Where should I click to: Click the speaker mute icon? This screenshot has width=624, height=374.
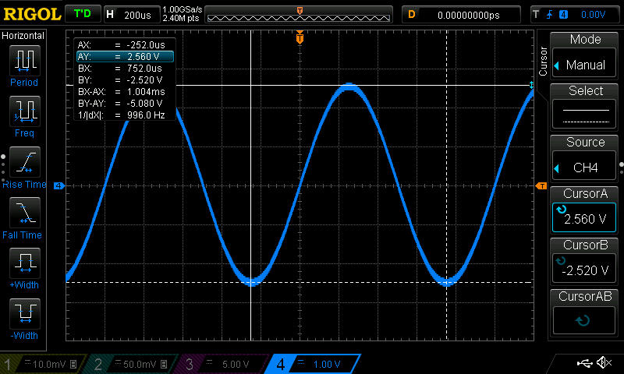tap(603, 363)
